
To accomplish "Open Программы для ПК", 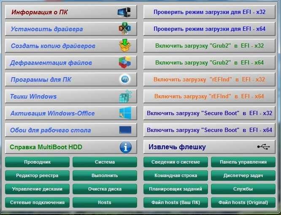I will coord(71,80).
